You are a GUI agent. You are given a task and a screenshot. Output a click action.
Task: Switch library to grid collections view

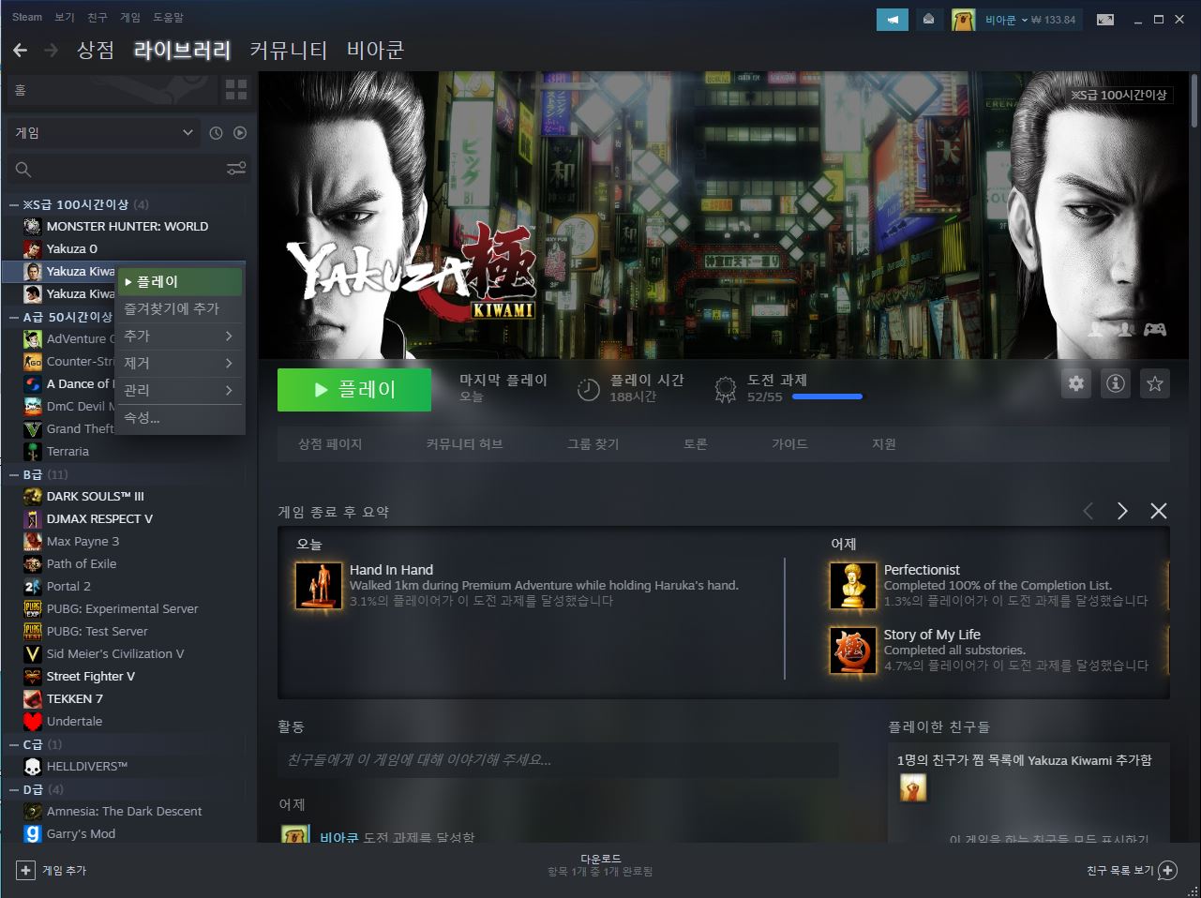(x=236, y=90)
